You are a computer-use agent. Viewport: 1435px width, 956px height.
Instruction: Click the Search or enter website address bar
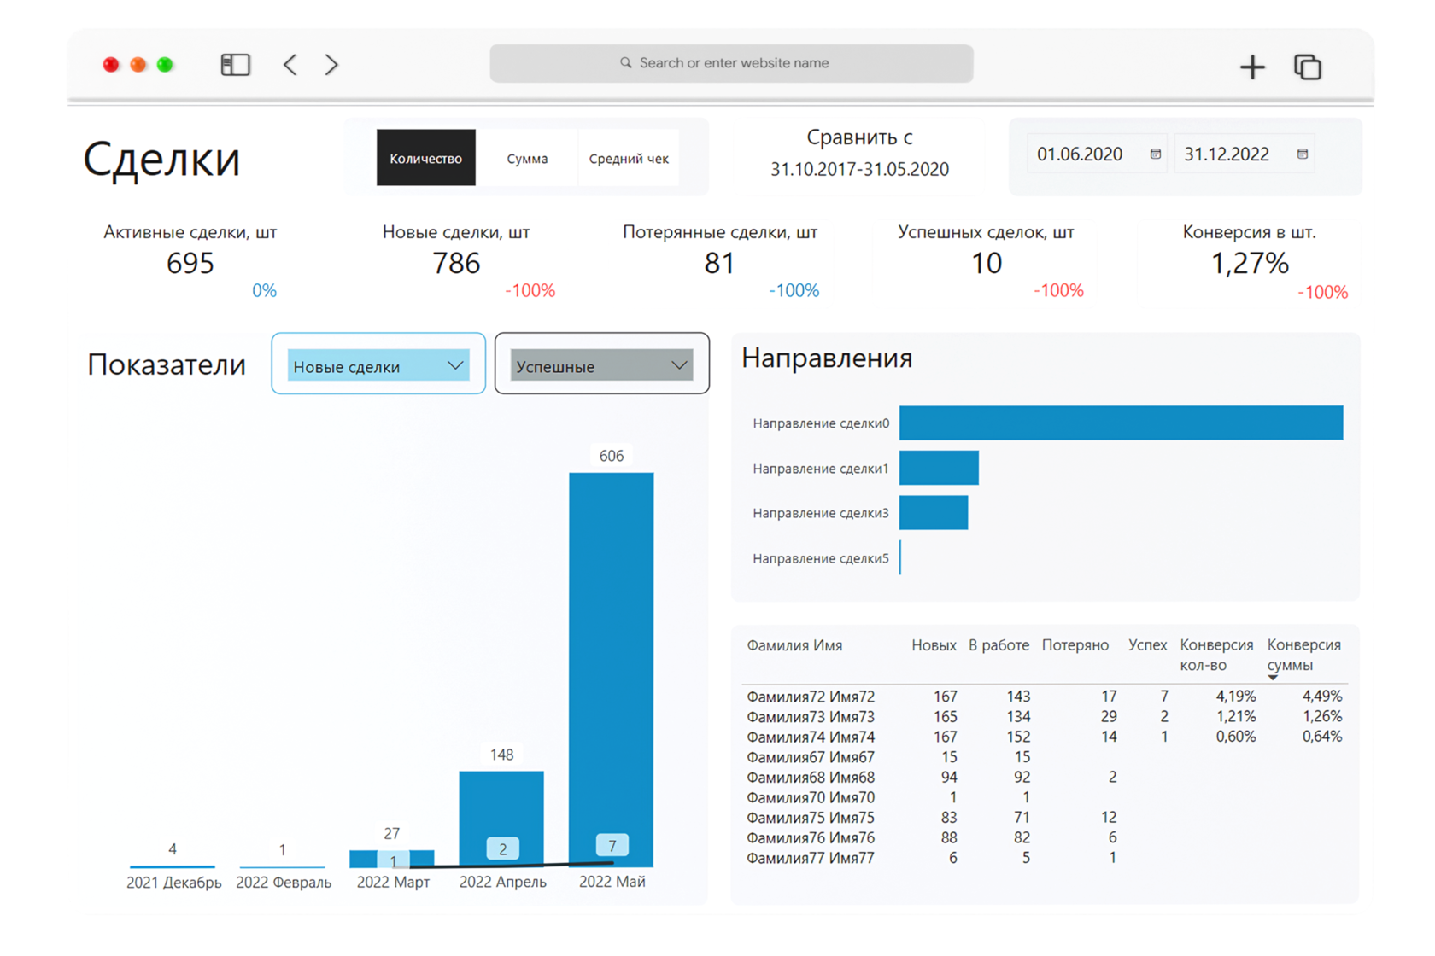731,63
